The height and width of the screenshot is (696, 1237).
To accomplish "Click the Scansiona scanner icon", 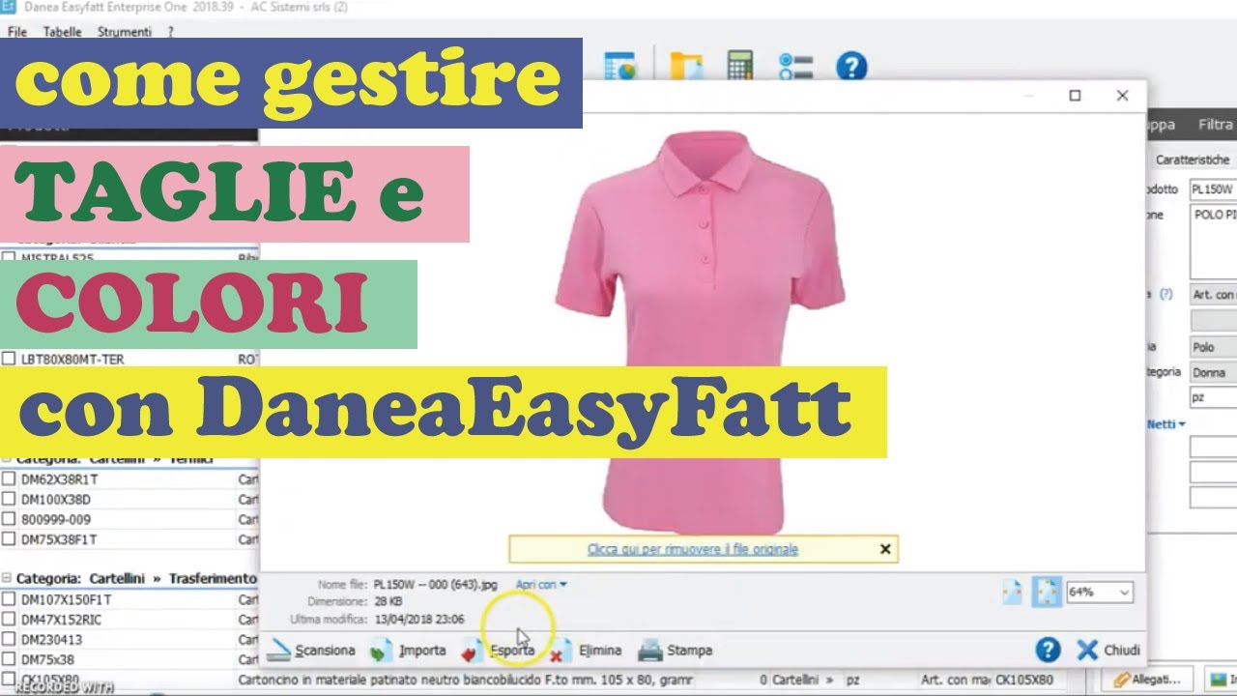I will pyautogui.click(x=279, y=651).
